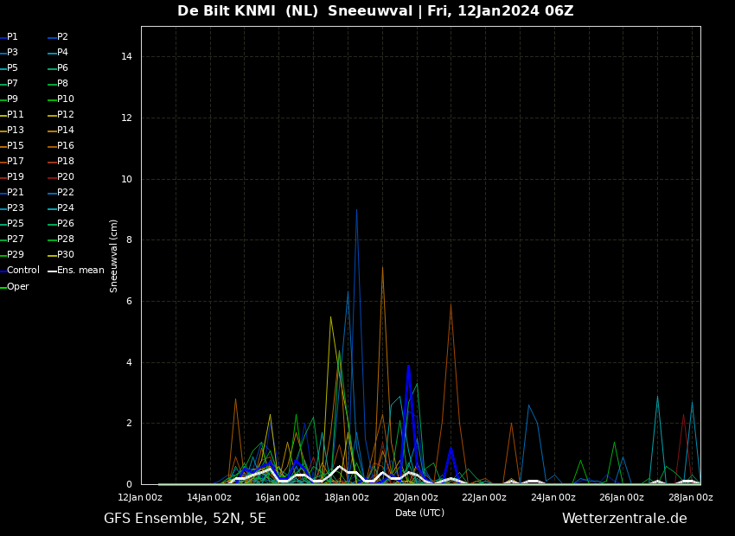Click the Sneeuwval (cm) y-axis title

[114, 255]
